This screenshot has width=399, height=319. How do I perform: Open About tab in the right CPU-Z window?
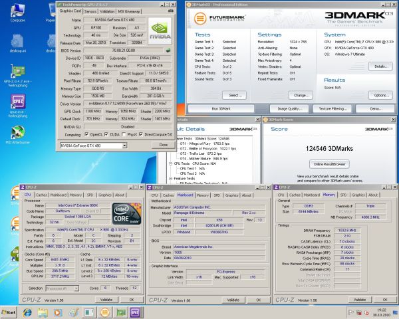pos(373,195)
